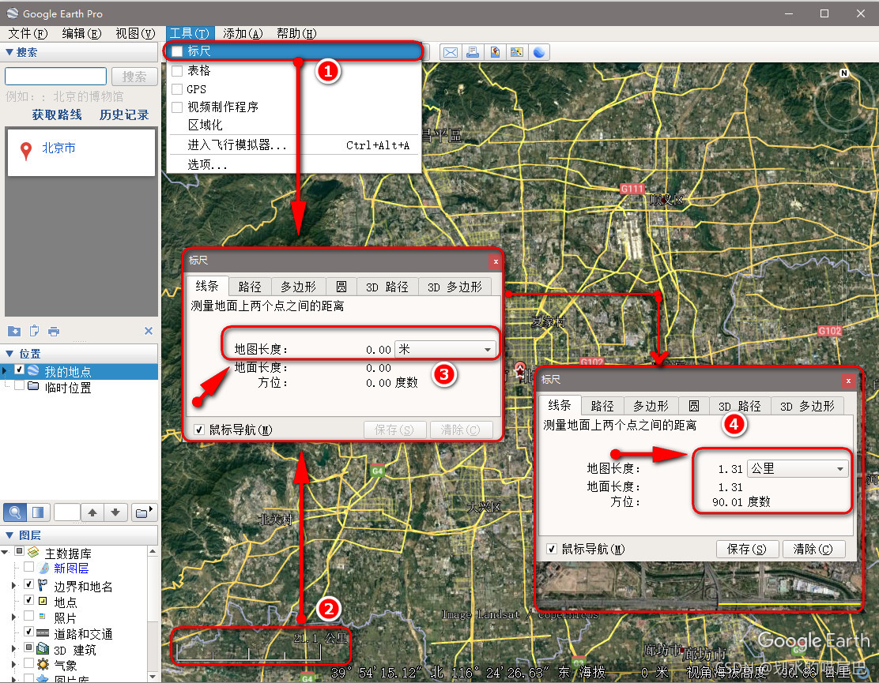The image size is (879, 683).
Task: Click the transparency gradient button beside the magnifier
Action: [38, 512]
